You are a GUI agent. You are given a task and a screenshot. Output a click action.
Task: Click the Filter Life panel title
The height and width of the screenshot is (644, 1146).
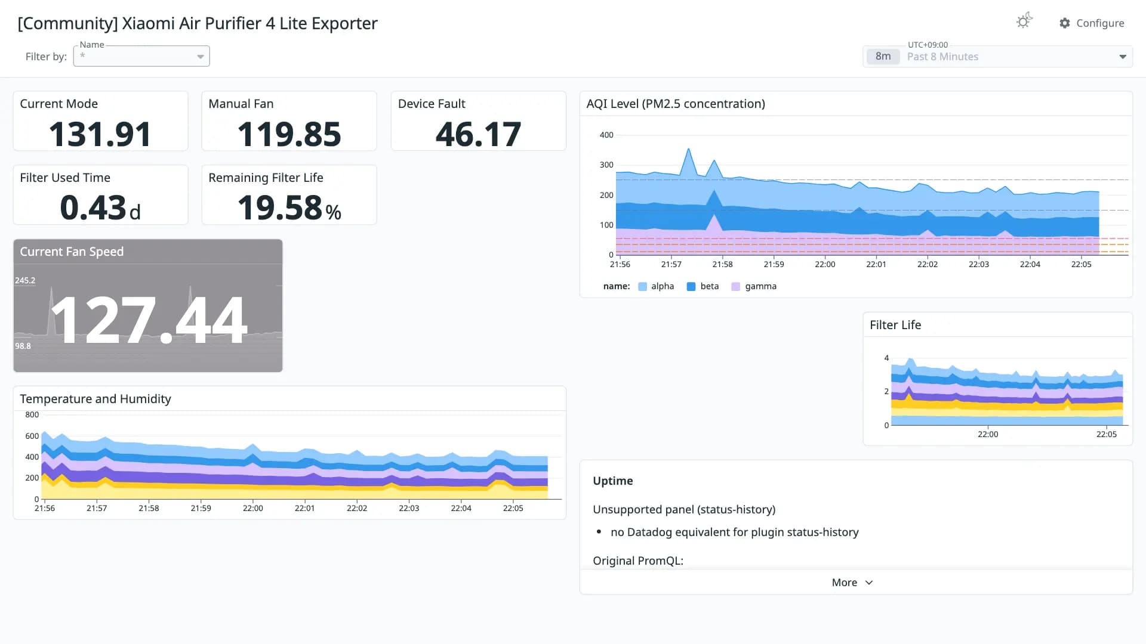tap(895, 325)
